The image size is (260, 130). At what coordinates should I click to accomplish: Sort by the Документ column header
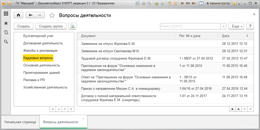click(126, 36)
